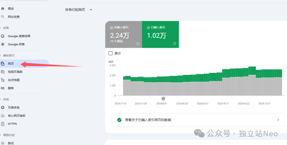This screenshot has width=287, height=145.
Task: Click the home icon beside 概述
Action: pos(3,8)
